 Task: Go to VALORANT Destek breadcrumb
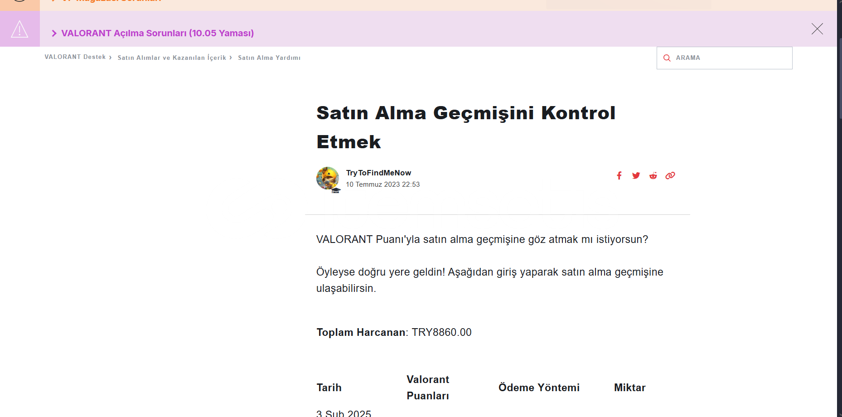click(75, 57)
